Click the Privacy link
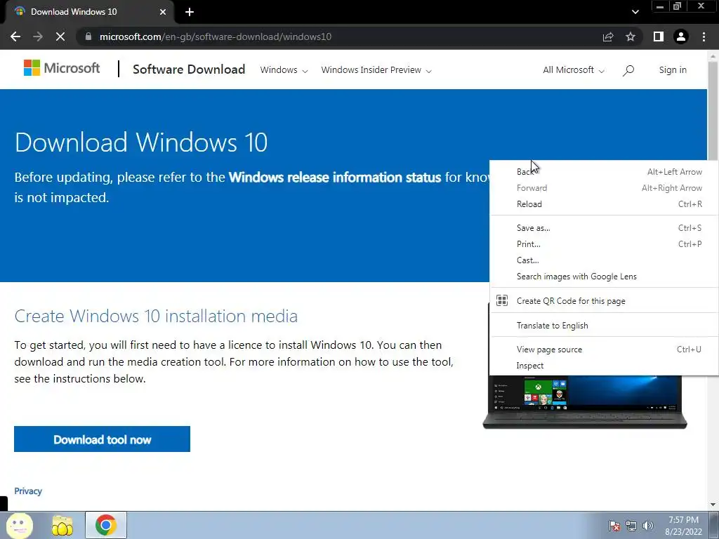Screen dimensions: 719x539 (x=28, y=491)
